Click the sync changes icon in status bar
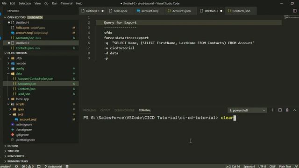Image resolution: width=299 pixels, height=168 pixels. pos(16,166)
